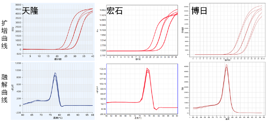268x121 pixels.
Task: Click the RFU axis label on 天隆 chart
Action: pos(13,30)
